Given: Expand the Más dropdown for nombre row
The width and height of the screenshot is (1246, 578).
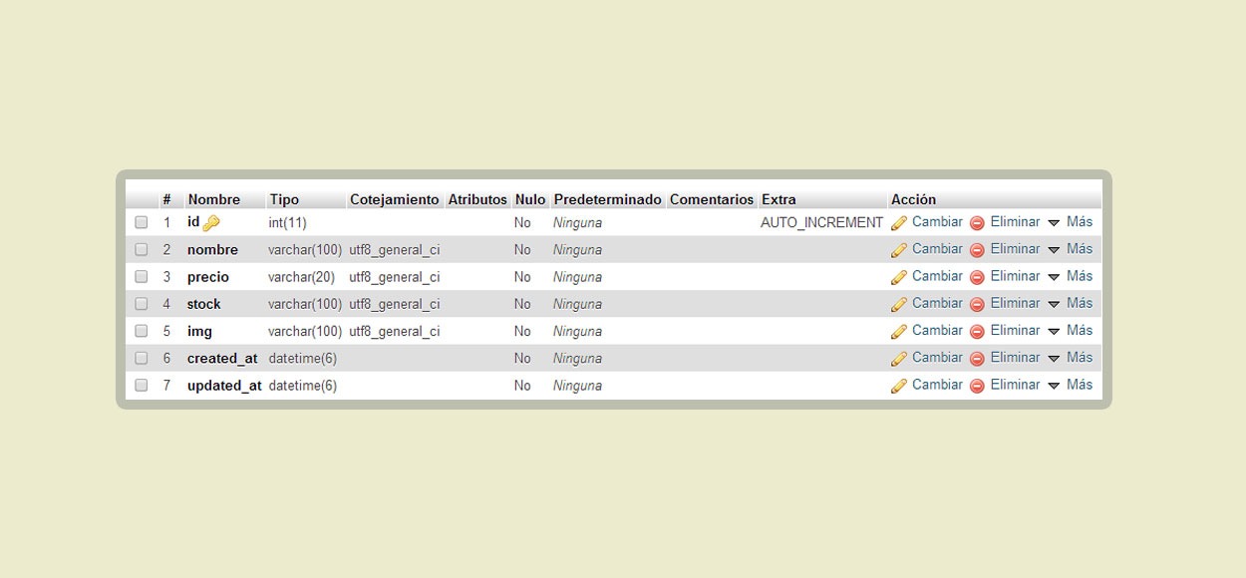Looking at the screenshot, I should click(1070, 249).
